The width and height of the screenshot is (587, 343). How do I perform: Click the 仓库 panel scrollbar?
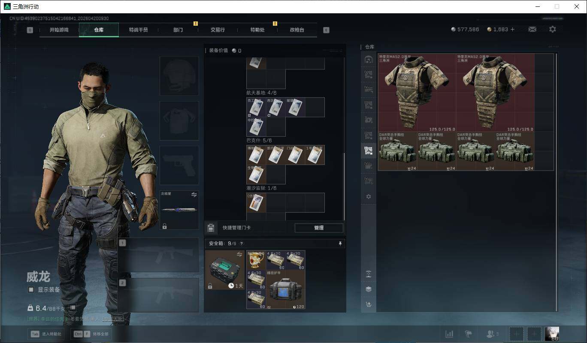coord(557,182)
